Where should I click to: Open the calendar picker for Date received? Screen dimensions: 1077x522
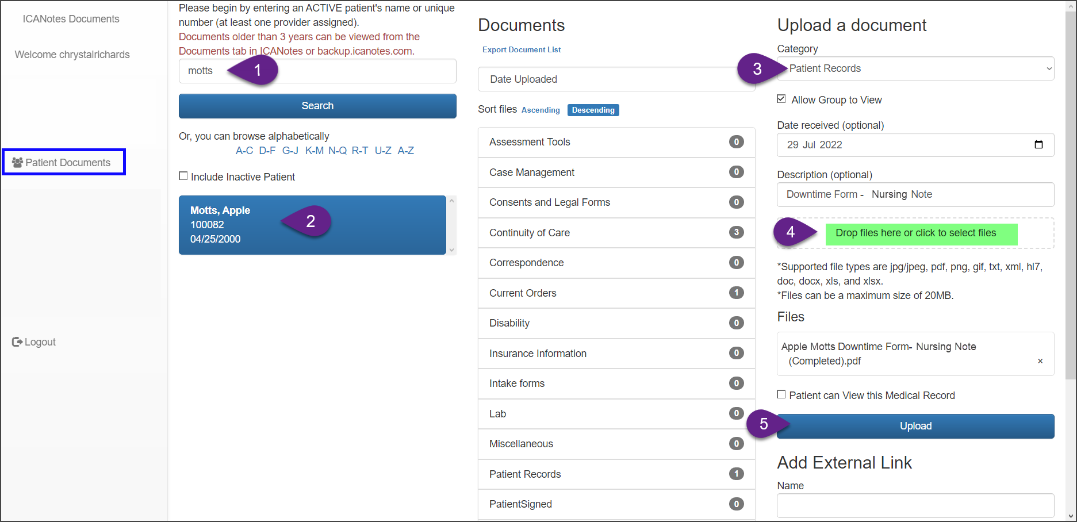click(x=1038, y=145)
